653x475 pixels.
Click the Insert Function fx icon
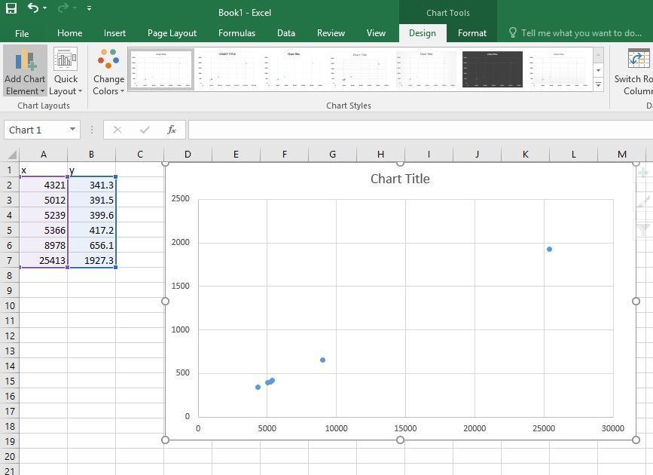pyautogui.click(x=172, y=130)
